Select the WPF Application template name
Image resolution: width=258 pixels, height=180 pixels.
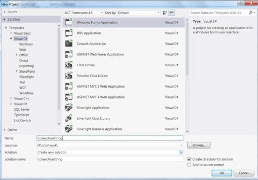tap(89, 33)
